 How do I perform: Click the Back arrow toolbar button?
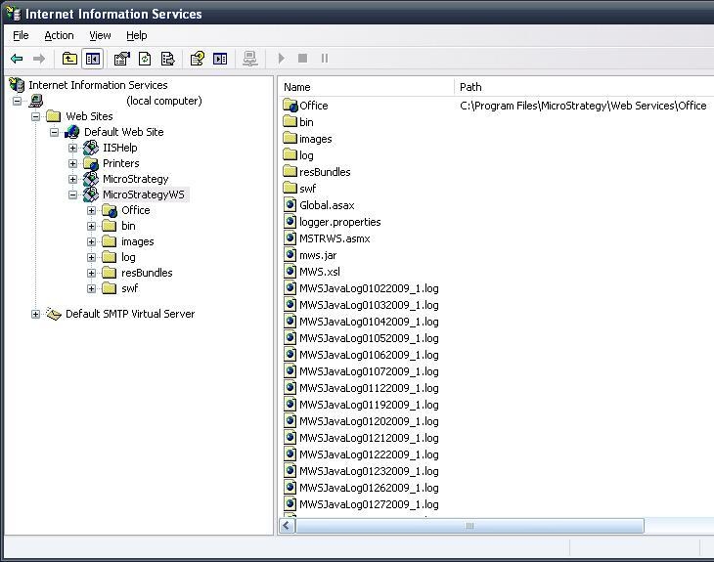coord(17,59)
